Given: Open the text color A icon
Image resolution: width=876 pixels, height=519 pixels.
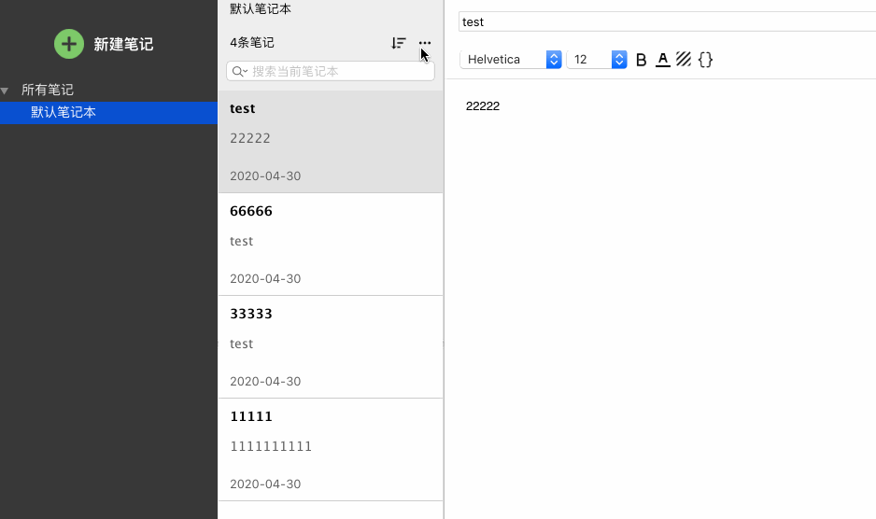Looking at the screenshot, I should (662, 59).
